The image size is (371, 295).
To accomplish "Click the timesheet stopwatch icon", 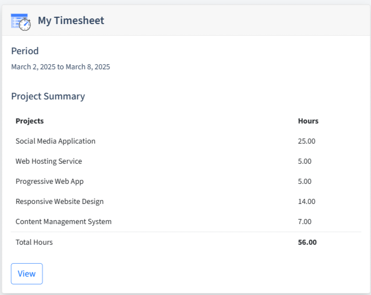I will (21, 22).
